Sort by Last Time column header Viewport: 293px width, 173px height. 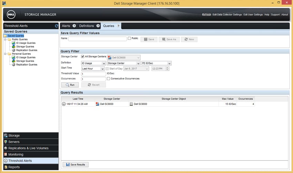pyautogui.click(x=78, y=99)
